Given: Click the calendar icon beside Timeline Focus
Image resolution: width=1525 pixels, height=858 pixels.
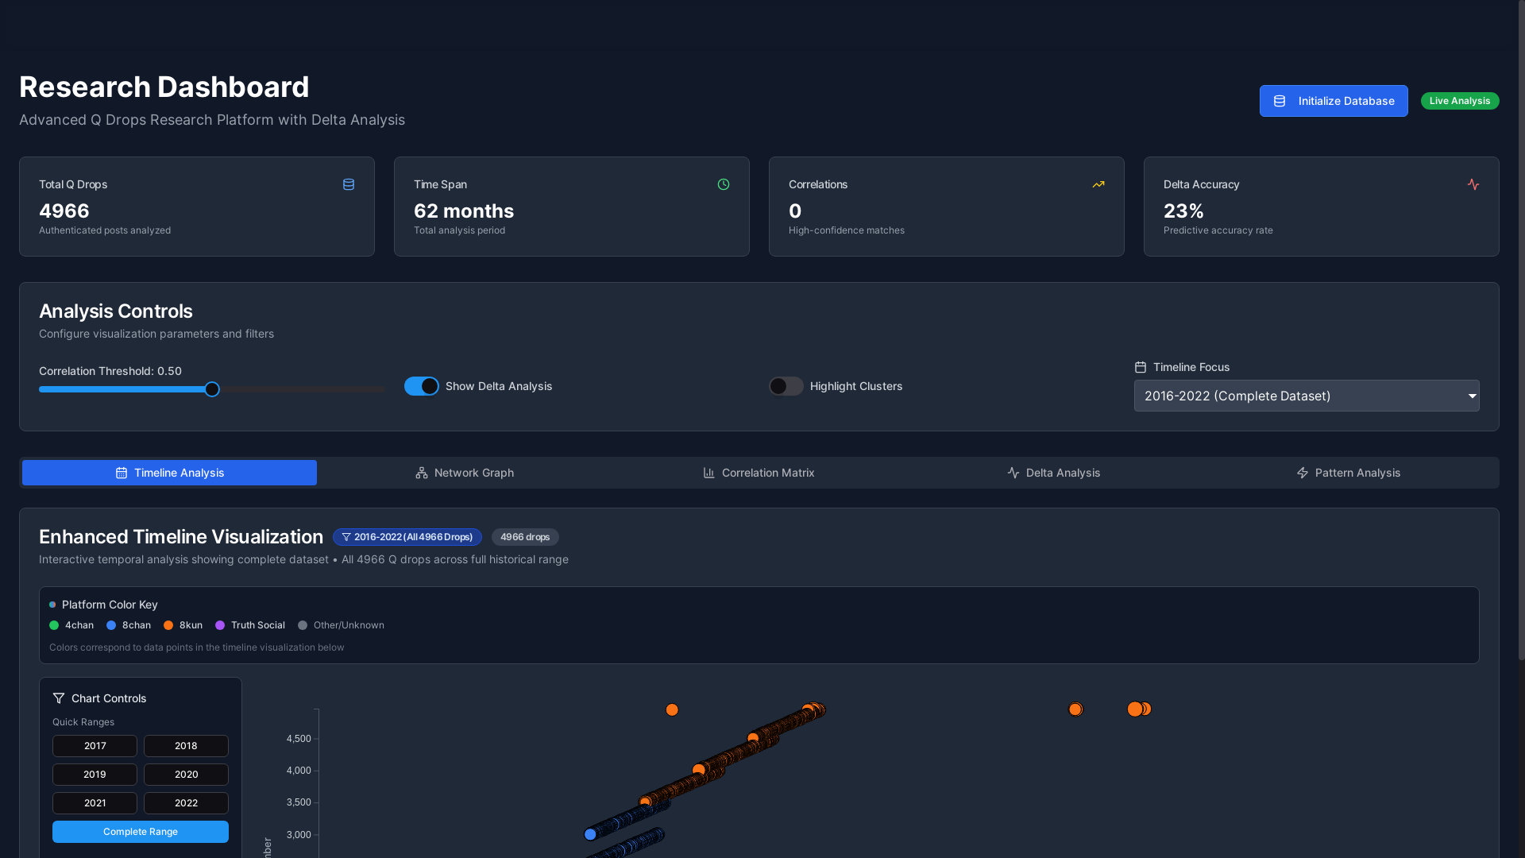Looking at the screenshot, I should (1141, 367).
